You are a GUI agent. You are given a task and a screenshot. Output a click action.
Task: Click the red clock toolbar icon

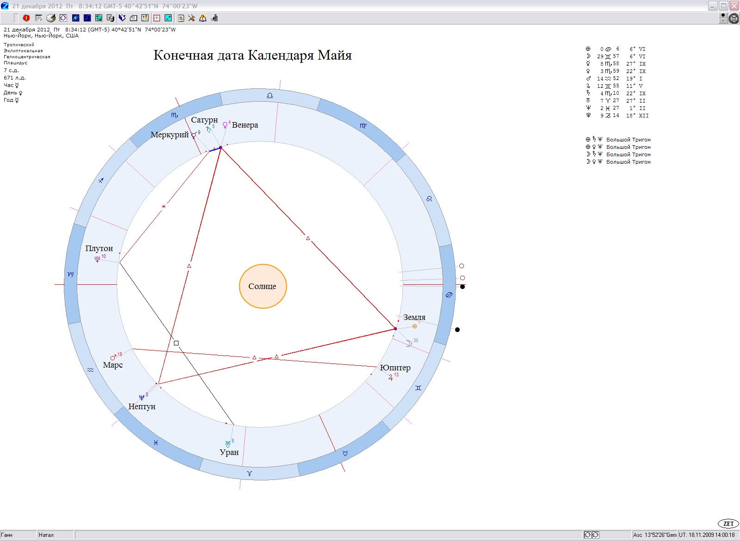pyautogui.click(x=157, y=18)
